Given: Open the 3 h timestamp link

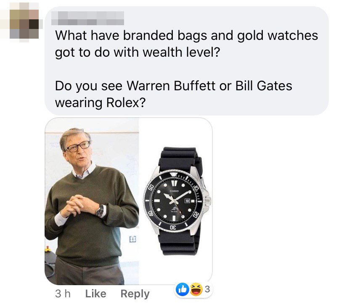Looking at the screenshot, I should point(63,294).
